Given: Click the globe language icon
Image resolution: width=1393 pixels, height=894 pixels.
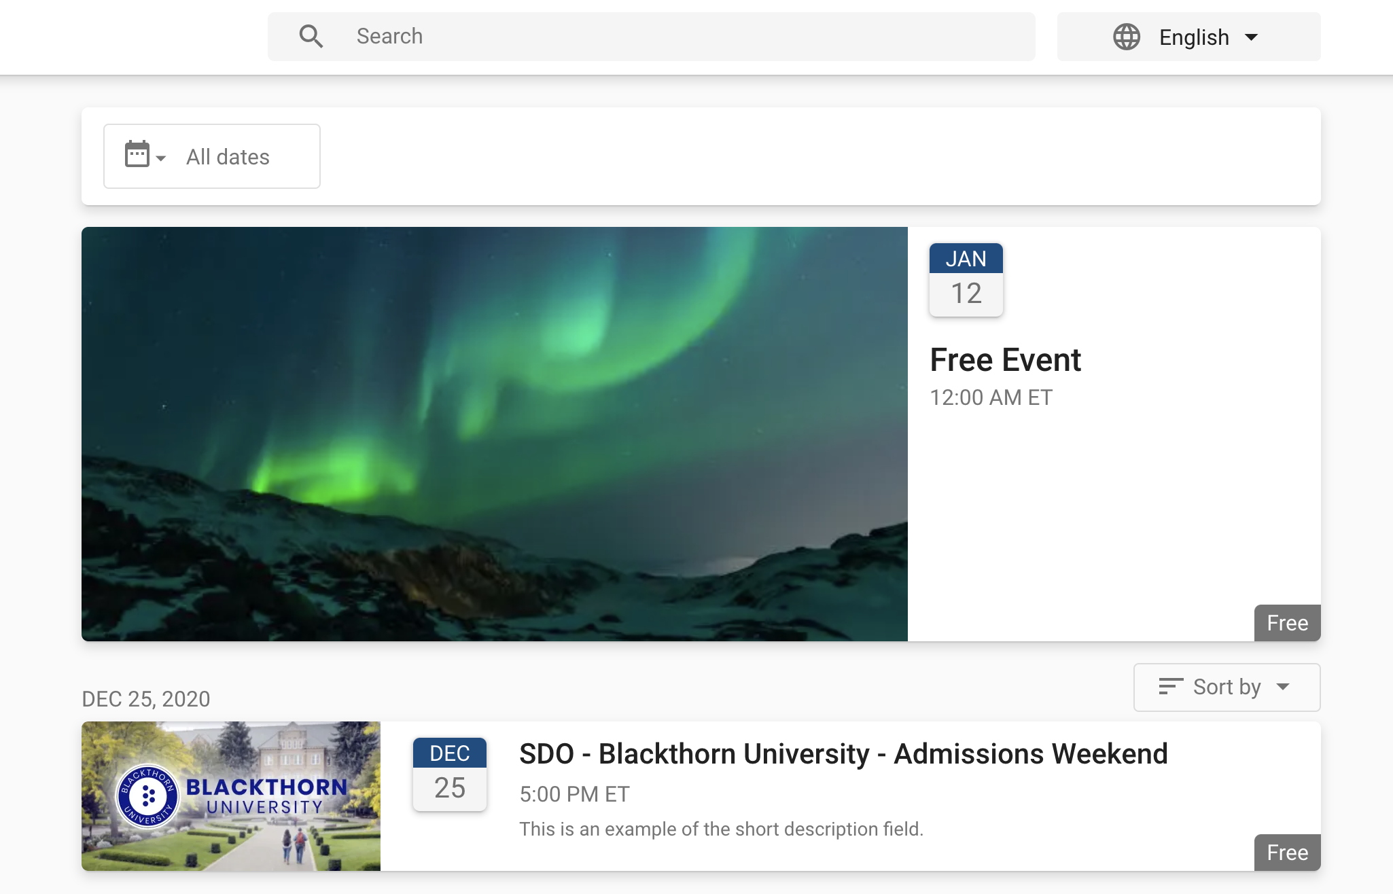Looking at the screenshot, I should point(1126,37).
